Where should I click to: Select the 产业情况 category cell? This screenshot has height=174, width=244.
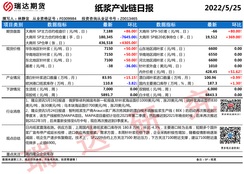[13, 78]
